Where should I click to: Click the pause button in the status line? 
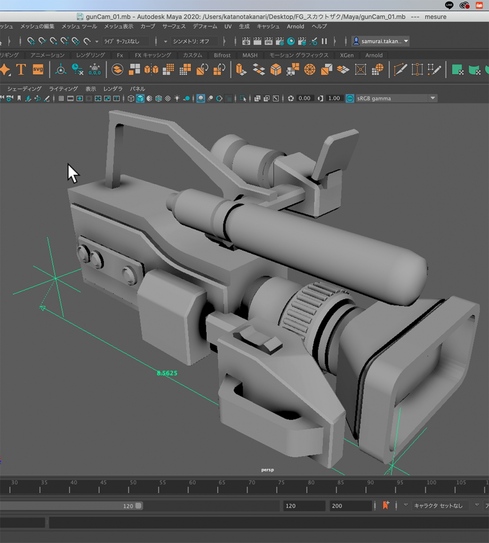(x=324, y=41)
